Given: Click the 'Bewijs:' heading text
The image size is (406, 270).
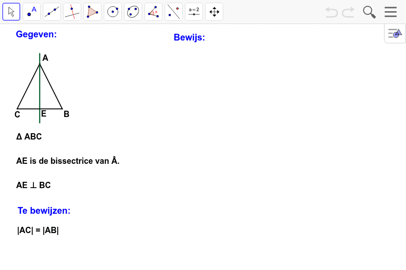Looking at the screenshot, I should [x=189, y=37].
